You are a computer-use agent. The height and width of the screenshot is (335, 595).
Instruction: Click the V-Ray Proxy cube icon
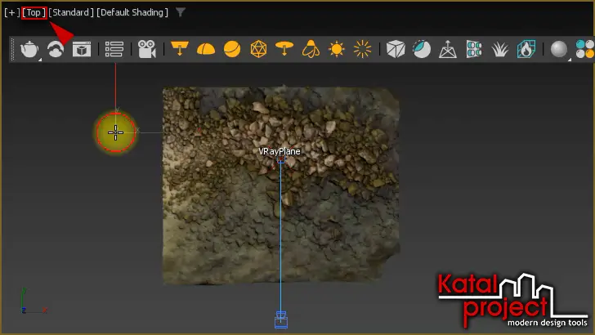pos(396,49)
